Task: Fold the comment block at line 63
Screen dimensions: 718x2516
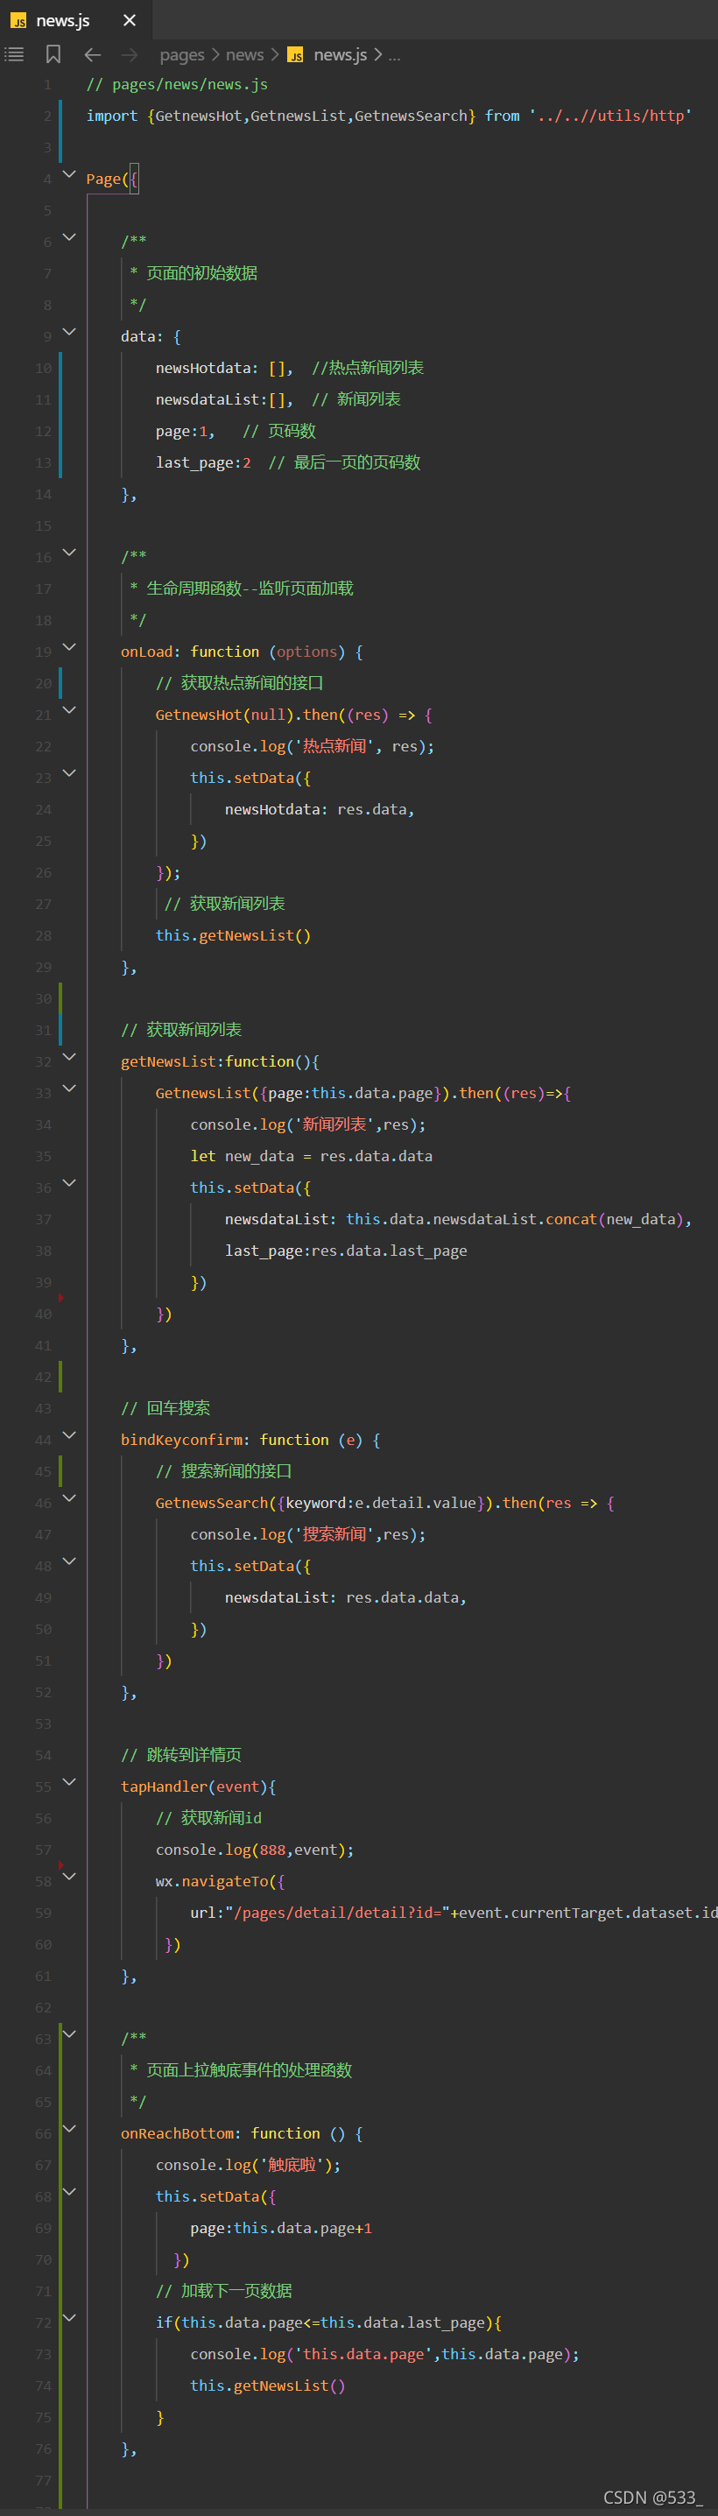Action: tap(69, 2033)
